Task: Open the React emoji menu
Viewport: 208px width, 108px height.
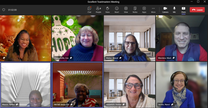Action: pos(117,10)
